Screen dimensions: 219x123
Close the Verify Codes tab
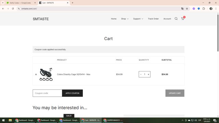35,3
